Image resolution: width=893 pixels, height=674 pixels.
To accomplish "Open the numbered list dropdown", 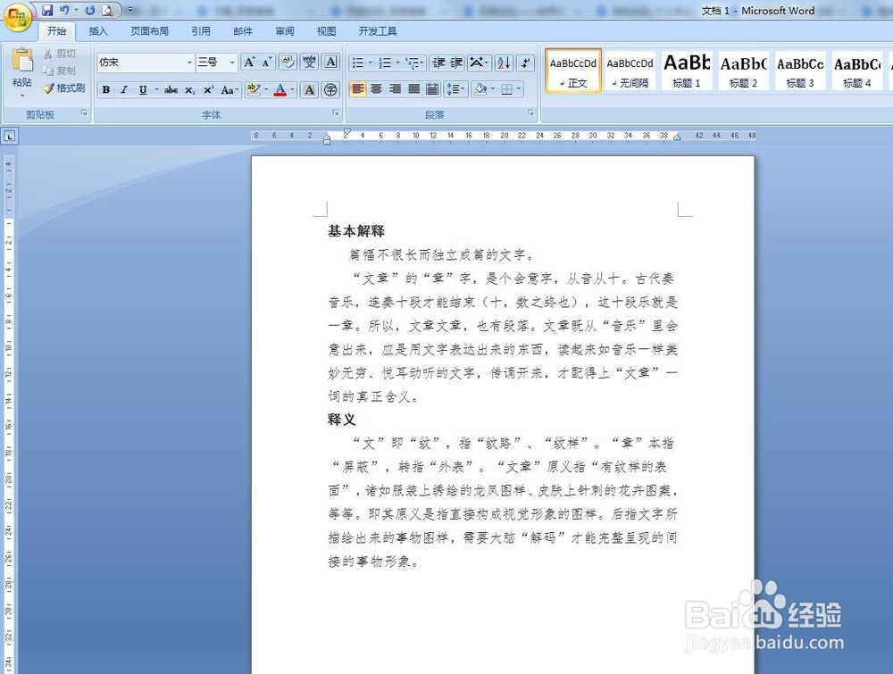I will pyautogui.click(x=397, y=62).
